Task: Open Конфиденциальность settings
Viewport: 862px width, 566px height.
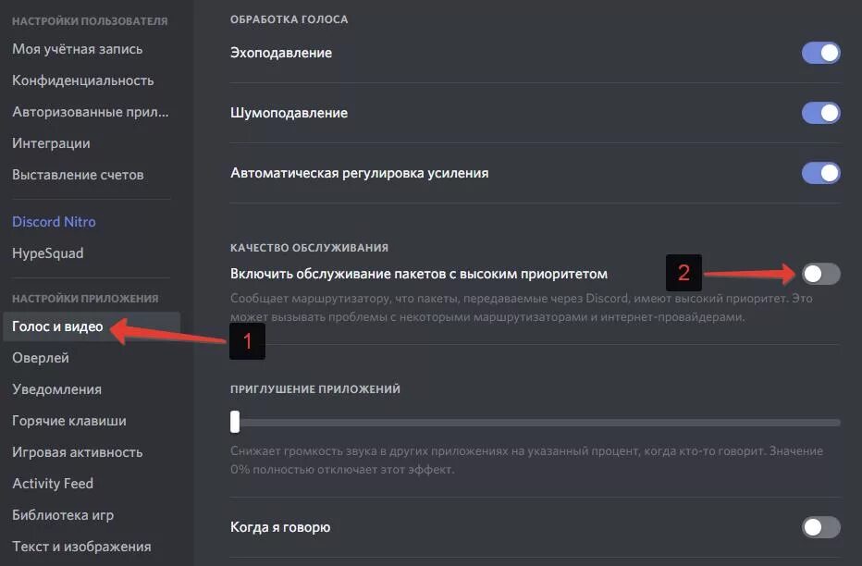Action: tap(83, 80)
